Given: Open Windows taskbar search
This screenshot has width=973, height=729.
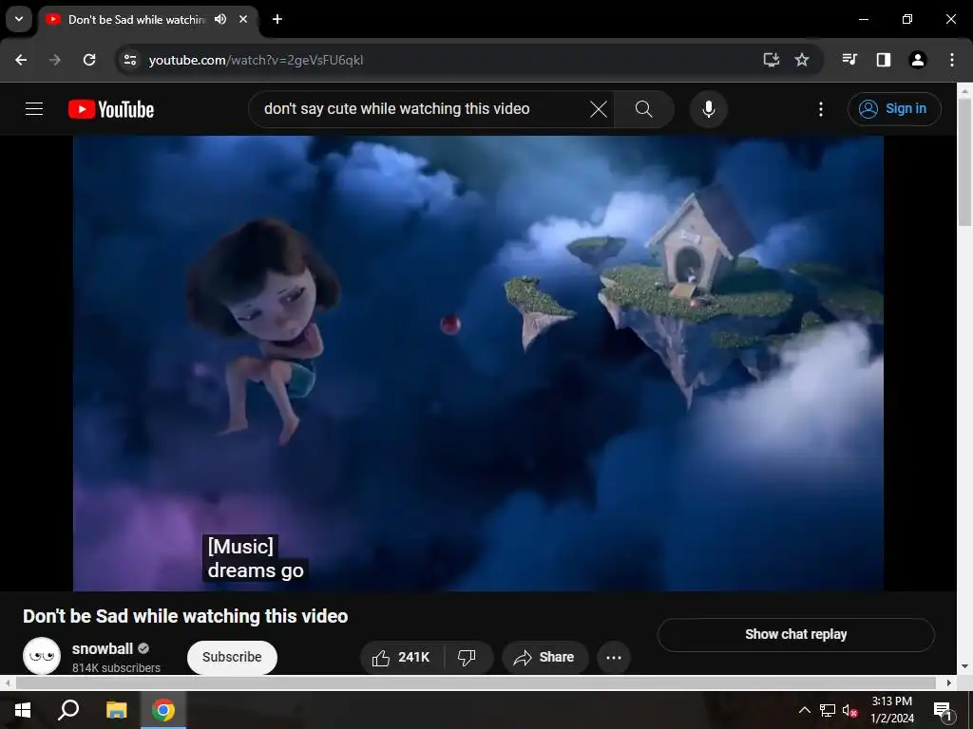Looking at the screenshot, I should tap(68, 710).
